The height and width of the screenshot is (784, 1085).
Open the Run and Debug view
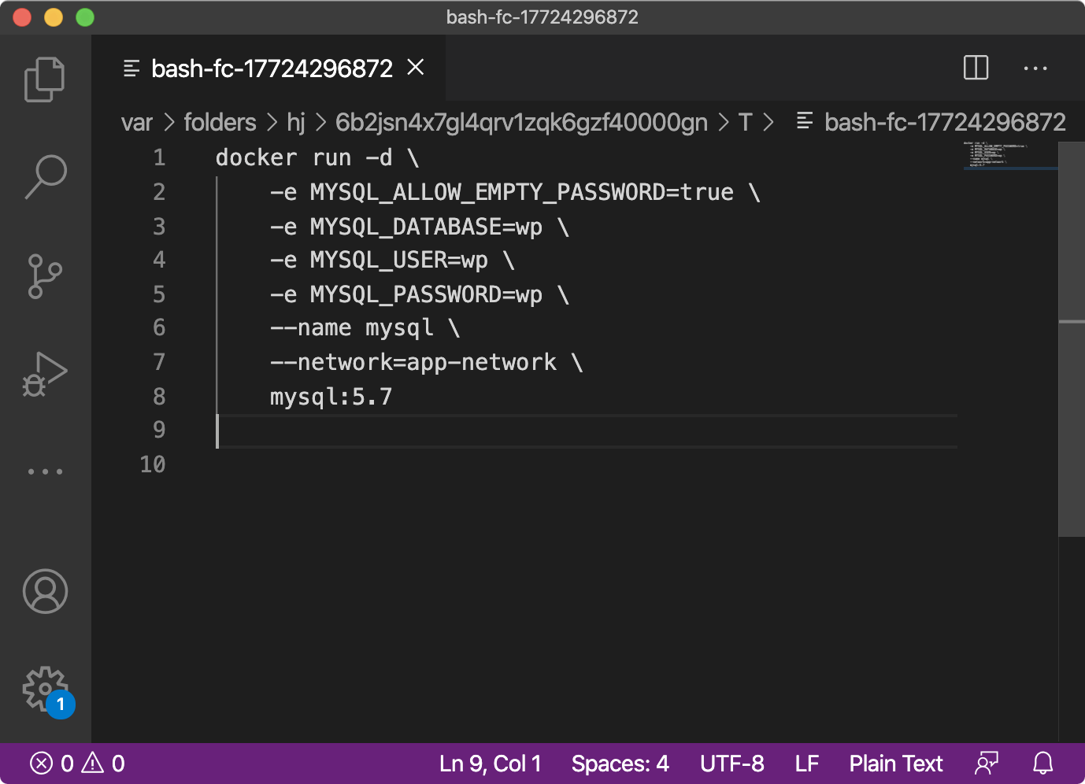tap(45, 375)
